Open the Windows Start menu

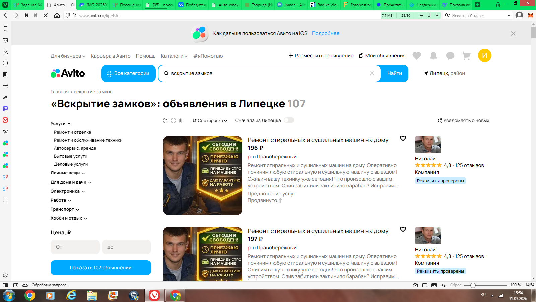click(9, 295)
